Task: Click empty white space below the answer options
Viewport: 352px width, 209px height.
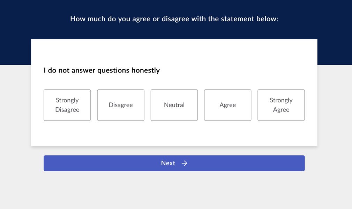Action: 174,133
